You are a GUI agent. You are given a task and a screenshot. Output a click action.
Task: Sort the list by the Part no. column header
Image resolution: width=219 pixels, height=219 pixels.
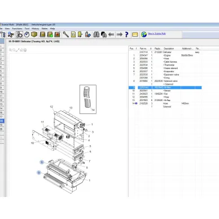coord(143,49)
